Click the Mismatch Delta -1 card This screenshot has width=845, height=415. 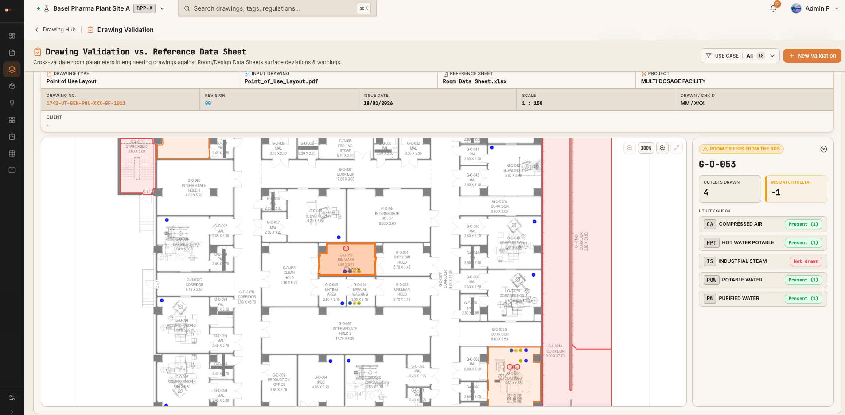click(x=796, y=189)
